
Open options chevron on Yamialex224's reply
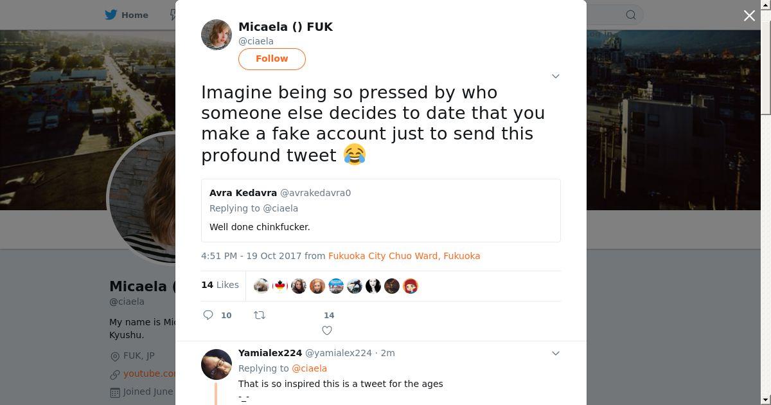pyautogui.click(x=556, y=353)
